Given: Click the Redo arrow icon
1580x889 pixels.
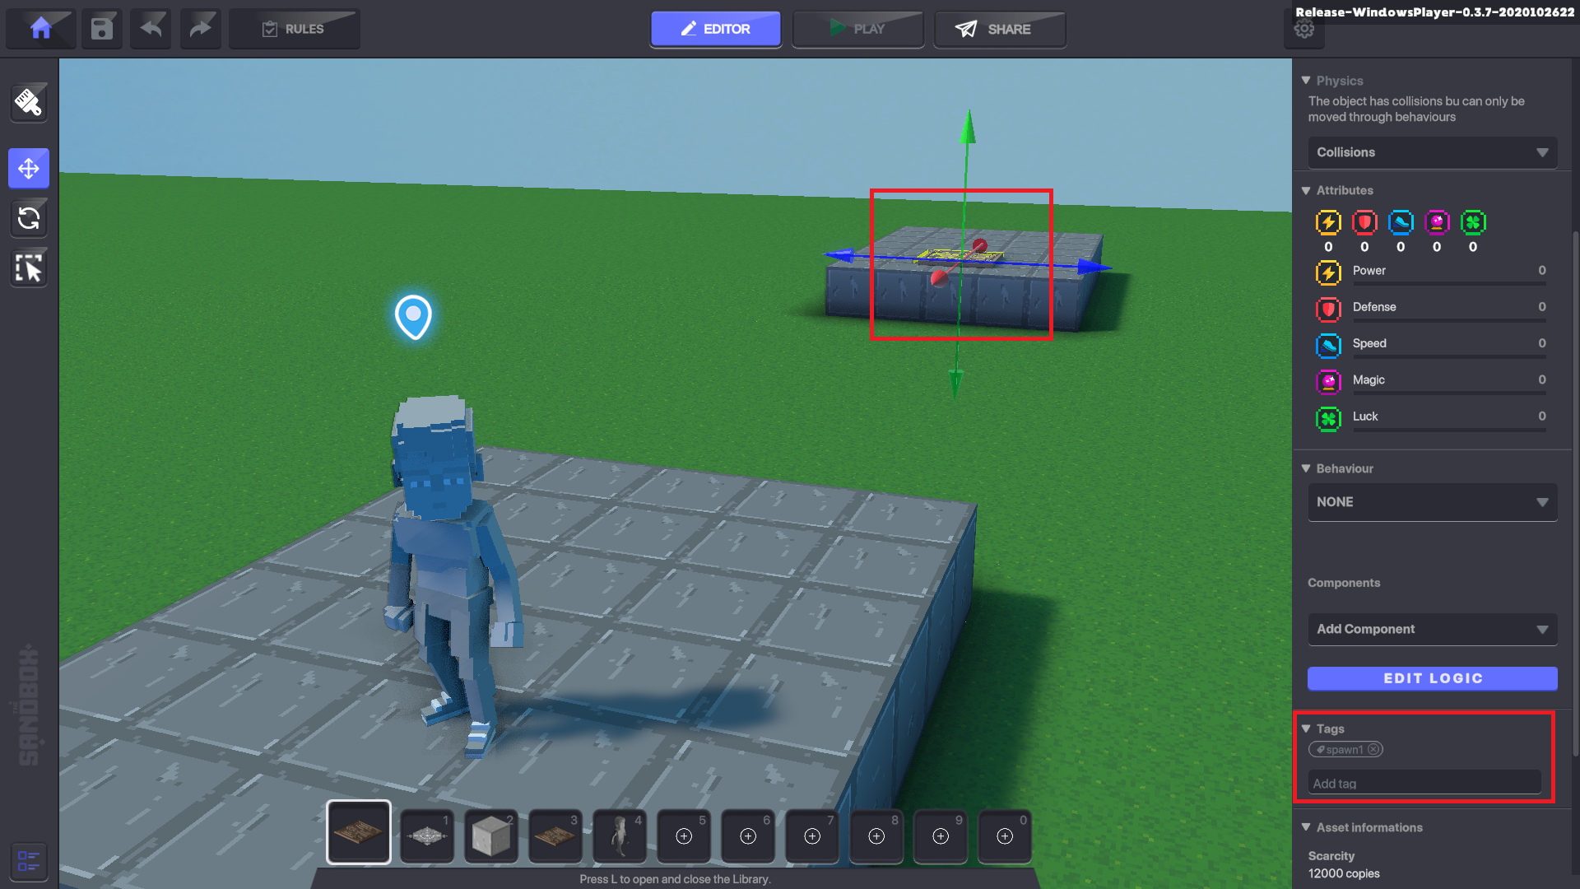Looking at the screenshot, I should (x=200, y=29).
